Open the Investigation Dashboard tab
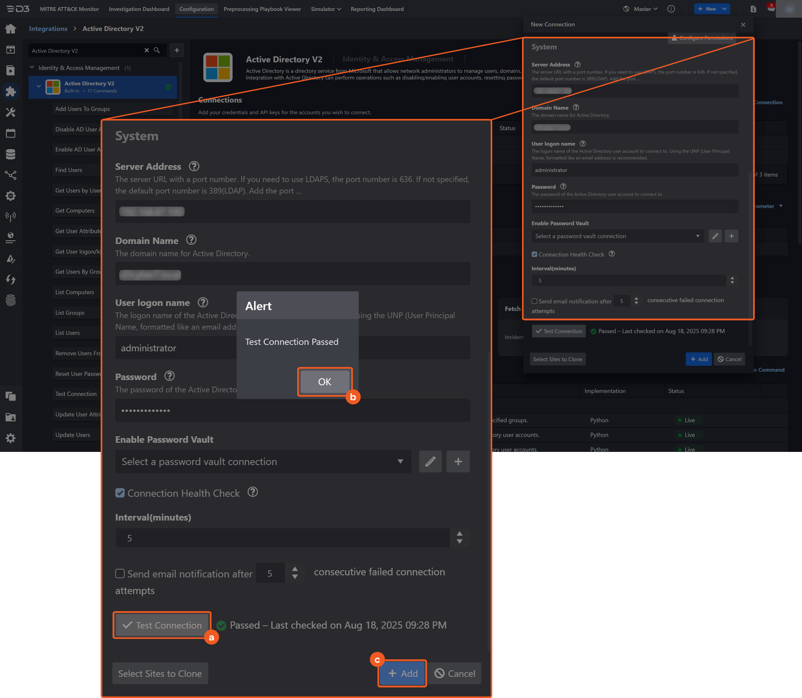 coord(139,9)
